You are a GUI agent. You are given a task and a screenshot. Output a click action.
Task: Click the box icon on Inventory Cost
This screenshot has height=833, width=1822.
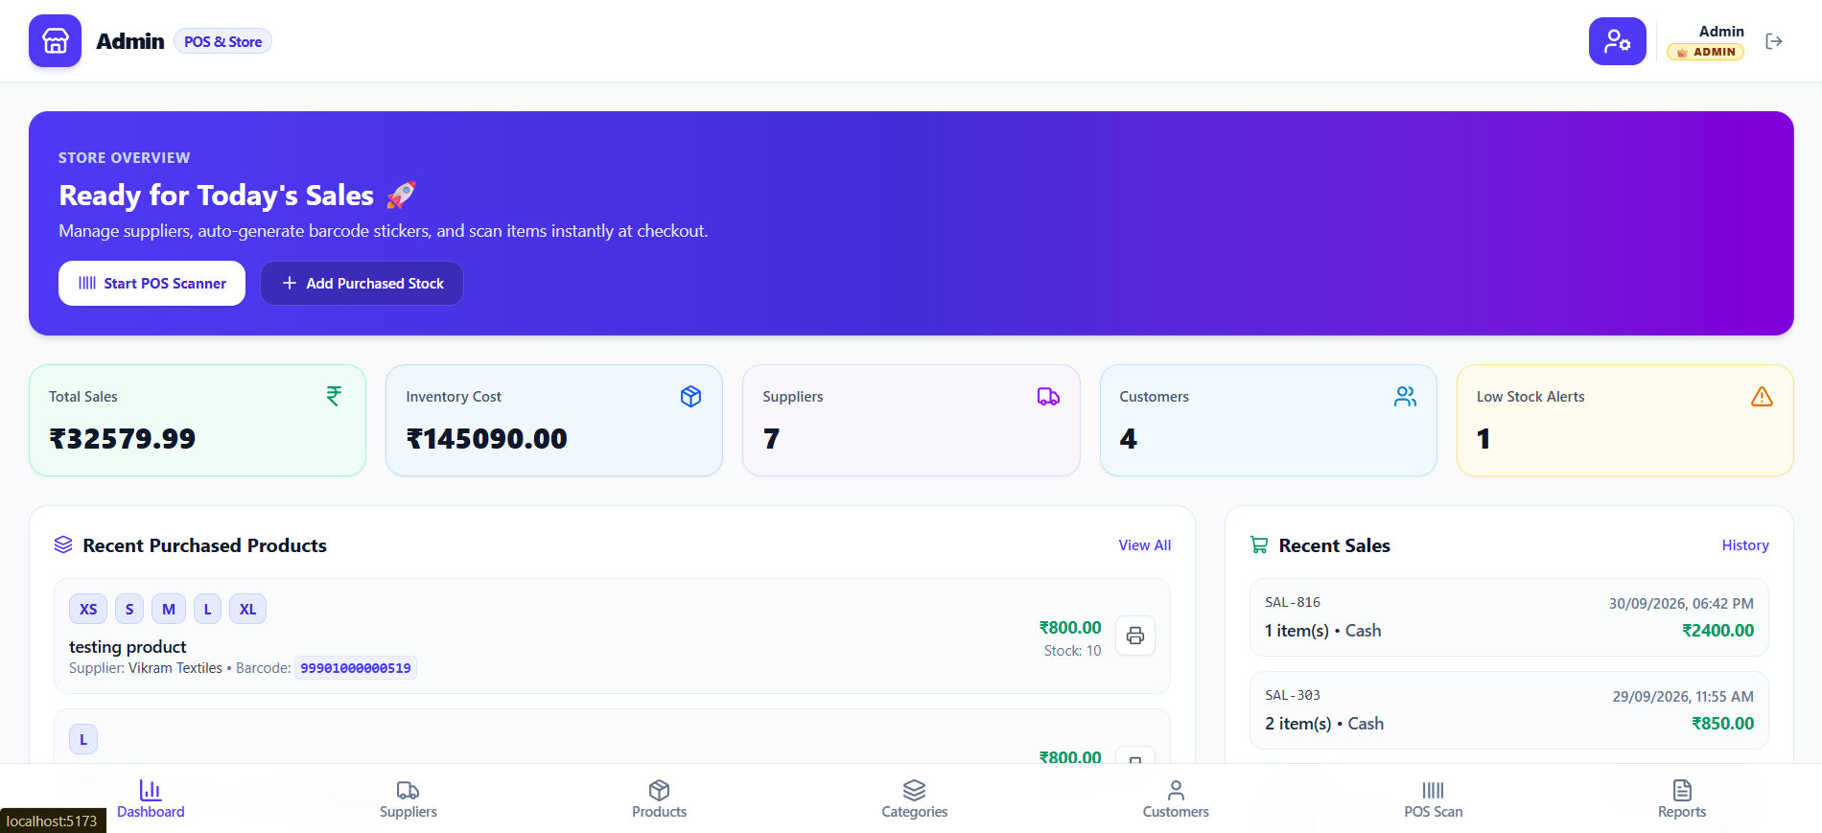[x=690, y=396]
